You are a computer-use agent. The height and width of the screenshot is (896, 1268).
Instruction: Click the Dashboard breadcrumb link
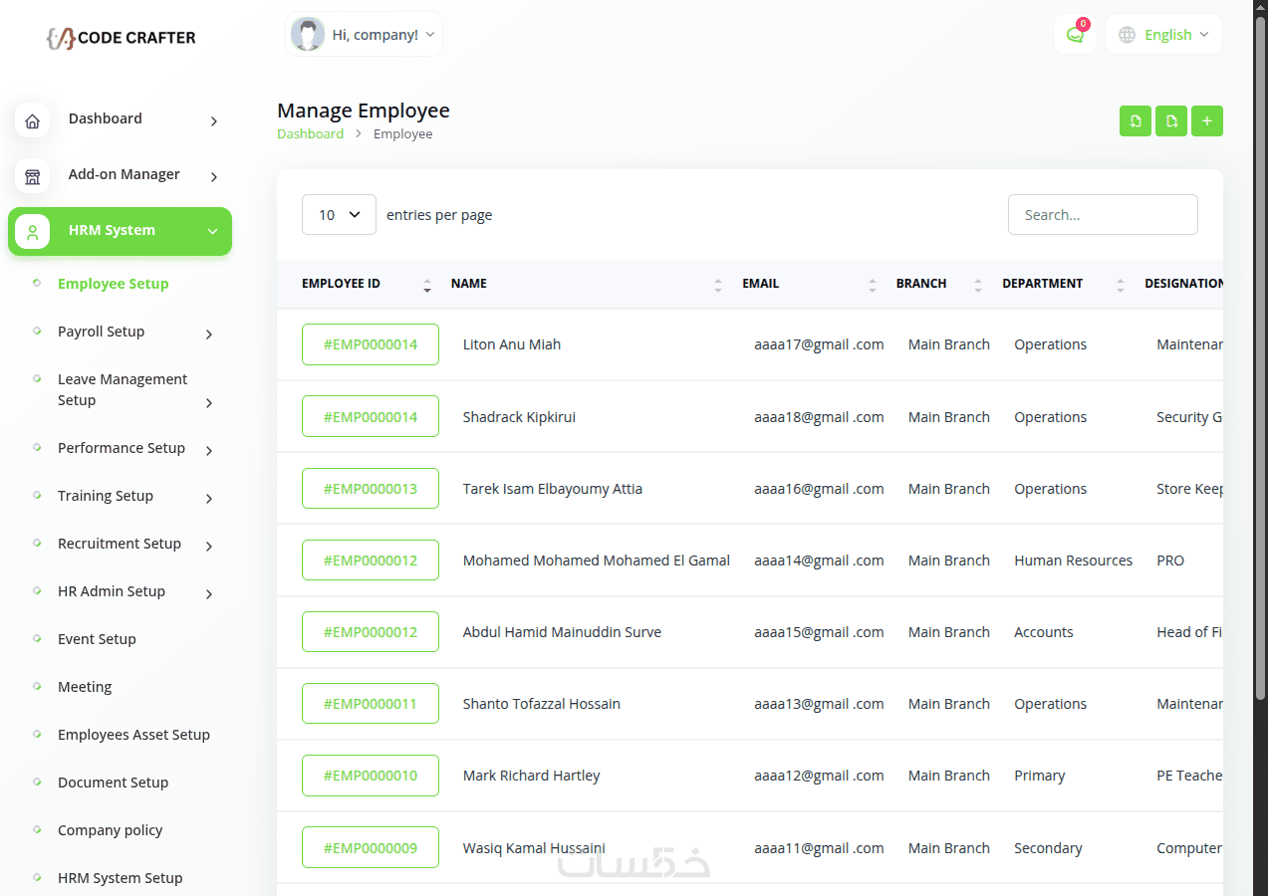coord(310,134)
